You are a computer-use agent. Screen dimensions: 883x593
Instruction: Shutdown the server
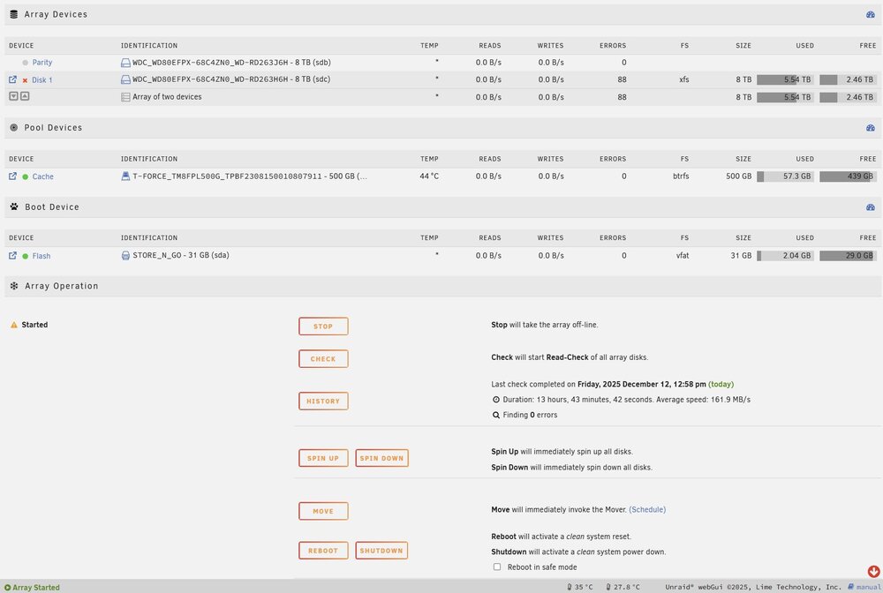coord(381,551)
